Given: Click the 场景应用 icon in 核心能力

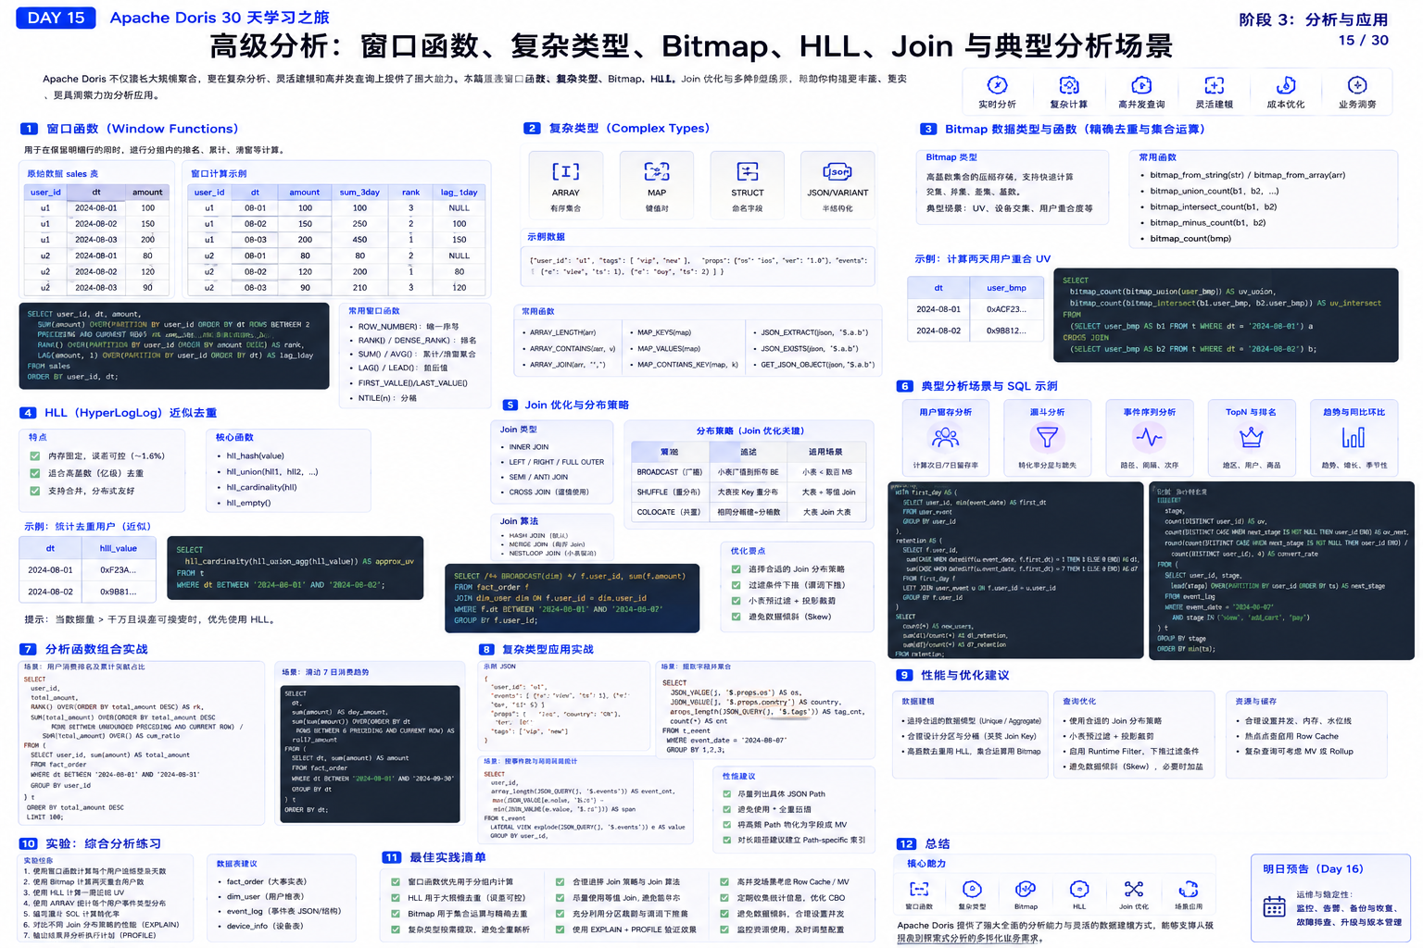Looking at the screenshot, I should (x=1189, y=890).
